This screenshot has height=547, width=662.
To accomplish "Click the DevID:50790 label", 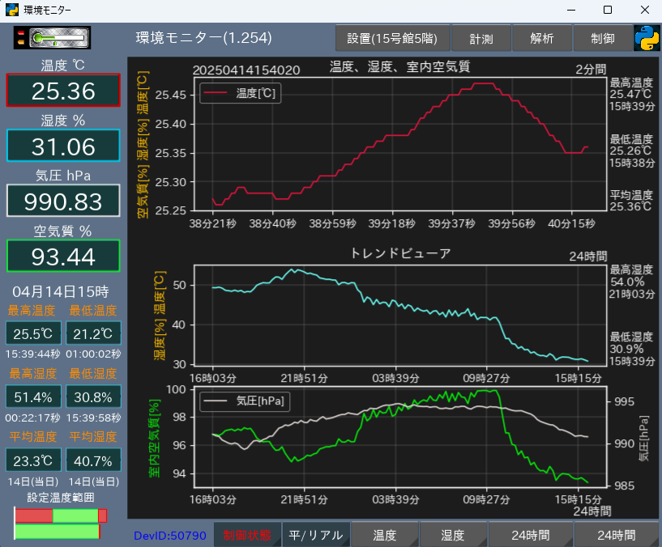I will tap(170, 535).
